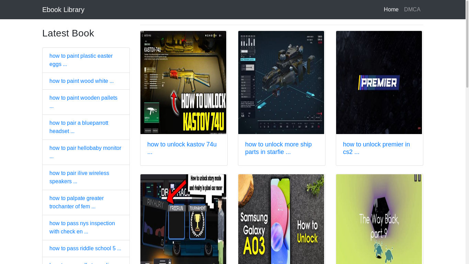The height and width of the screenshot is (264, 469).
Task: Click the Premier CS2 thumbnail image
Action: (x=379, y=82)
